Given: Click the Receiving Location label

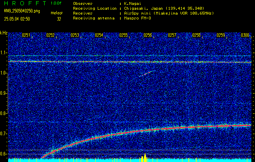Looking at the screenshot, I should point(95,8).
